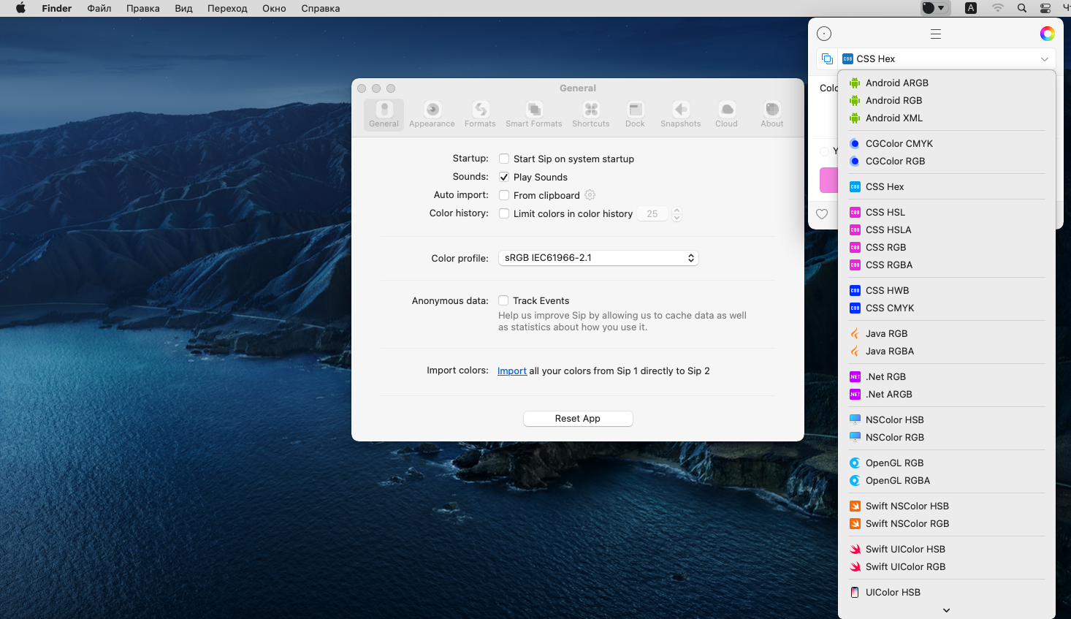Open the Snapshots preferences pane
Image resolution: width=1071 pixels, height=619 pixels.
[x=680, y=115]
